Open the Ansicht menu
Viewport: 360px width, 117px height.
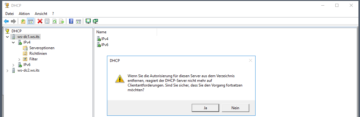click(x=41, y=14)
